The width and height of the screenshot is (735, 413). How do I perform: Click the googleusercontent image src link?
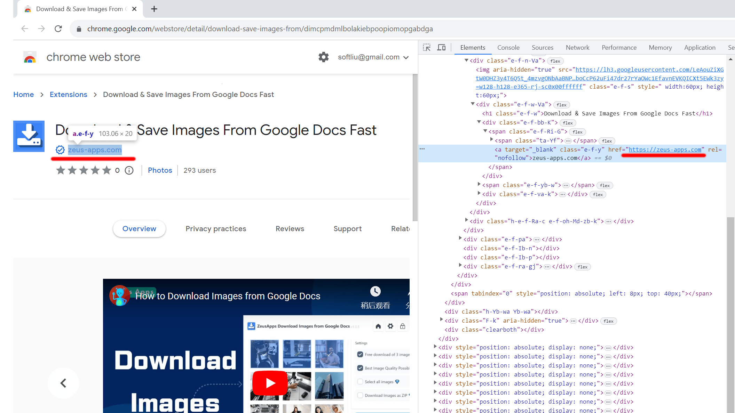pos(600,78)
